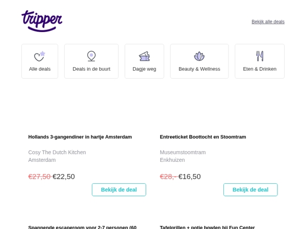Click Bekijk de deal for Stoomtram ticket
Screen dimensions: 306x229
click(250, 190)
